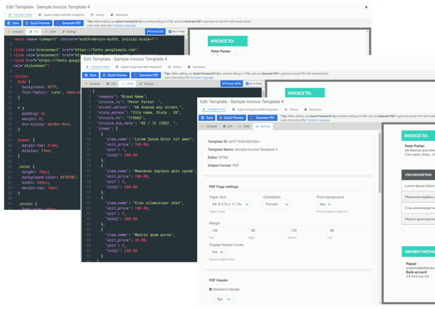Viewport: 435px width, 310px height.
Task: Toggle Word Wrap checkbox in CSS editor
Action: coord(170,31)
